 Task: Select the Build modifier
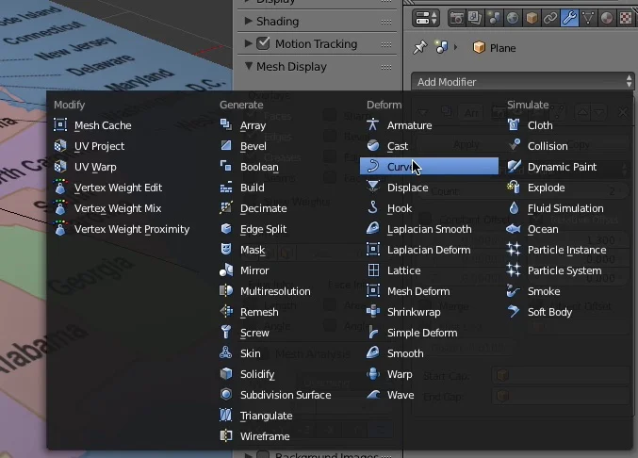click(x=252, y=188)
